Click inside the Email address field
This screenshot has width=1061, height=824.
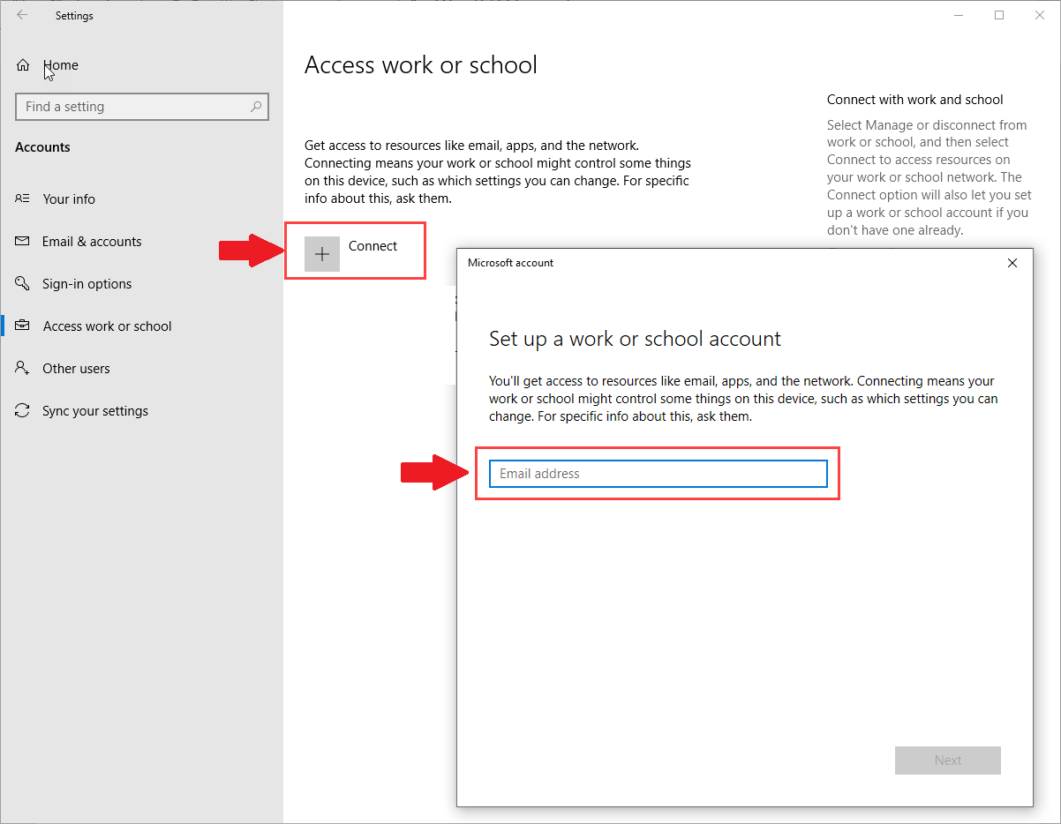[658, 474]
